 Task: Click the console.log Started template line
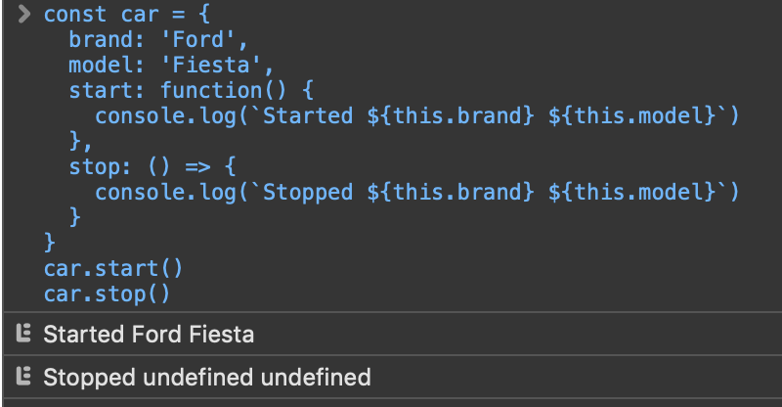(416, 116)
